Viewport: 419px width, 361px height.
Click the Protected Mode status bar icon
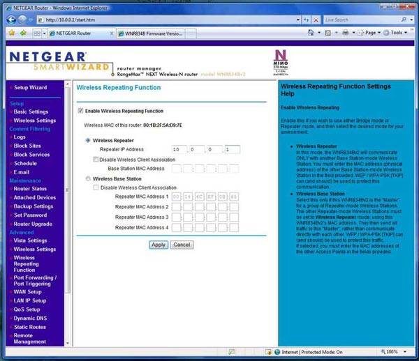click(x=267, y=352)
